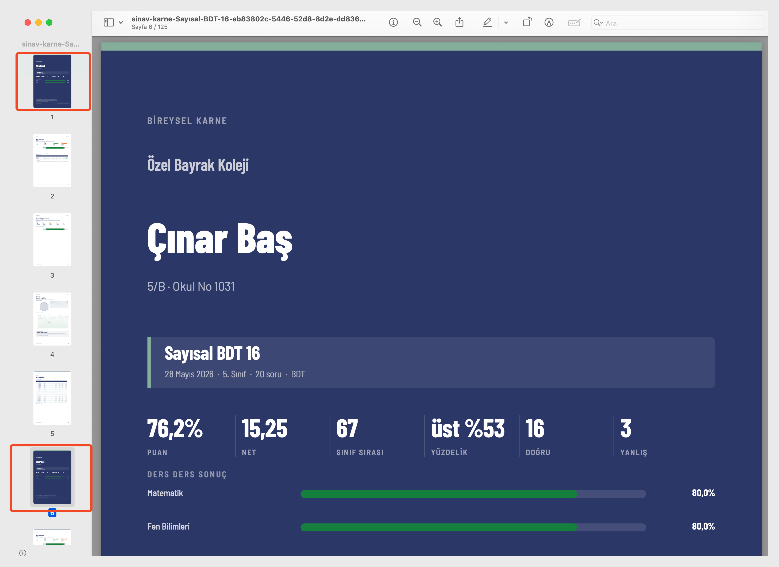
Task: Click the sidebar file title sinav-karne-Sa...
Action: (x=51, y=44)
